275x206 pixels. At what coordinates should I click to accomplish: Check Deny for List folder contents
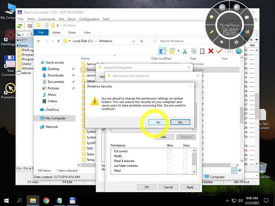click(185, 166)
